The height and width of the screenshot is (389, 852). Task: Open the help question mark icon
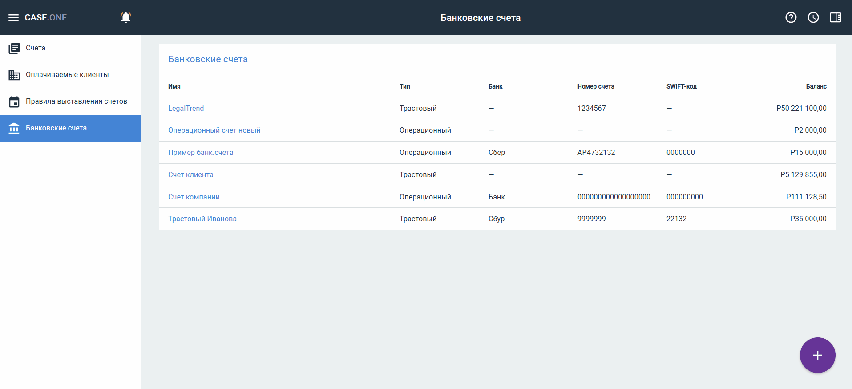791,17
